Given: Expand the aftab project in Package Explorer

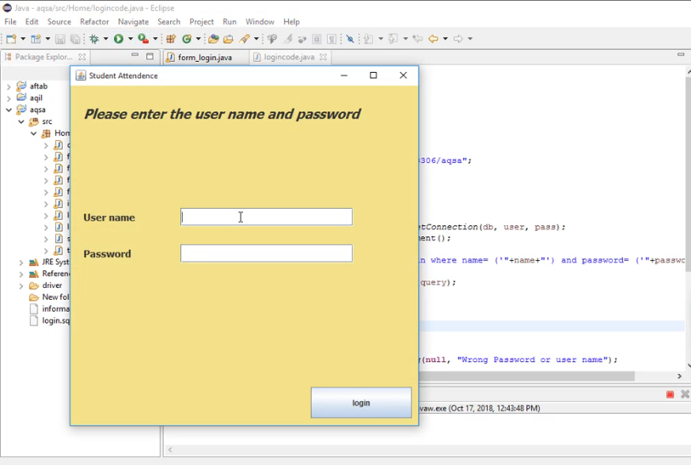Looking at the screenshot, I should (x=9, y=85).
